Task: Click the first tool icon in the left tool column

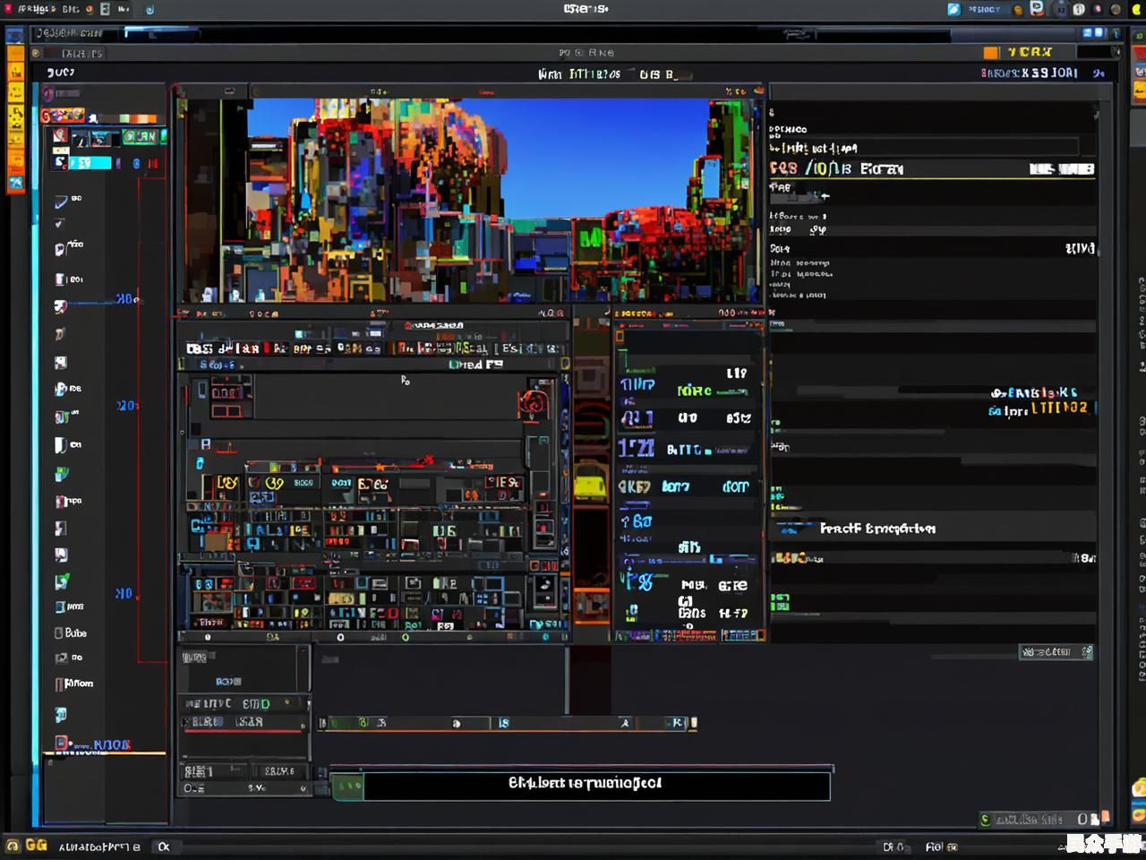Action: [61, 202]
